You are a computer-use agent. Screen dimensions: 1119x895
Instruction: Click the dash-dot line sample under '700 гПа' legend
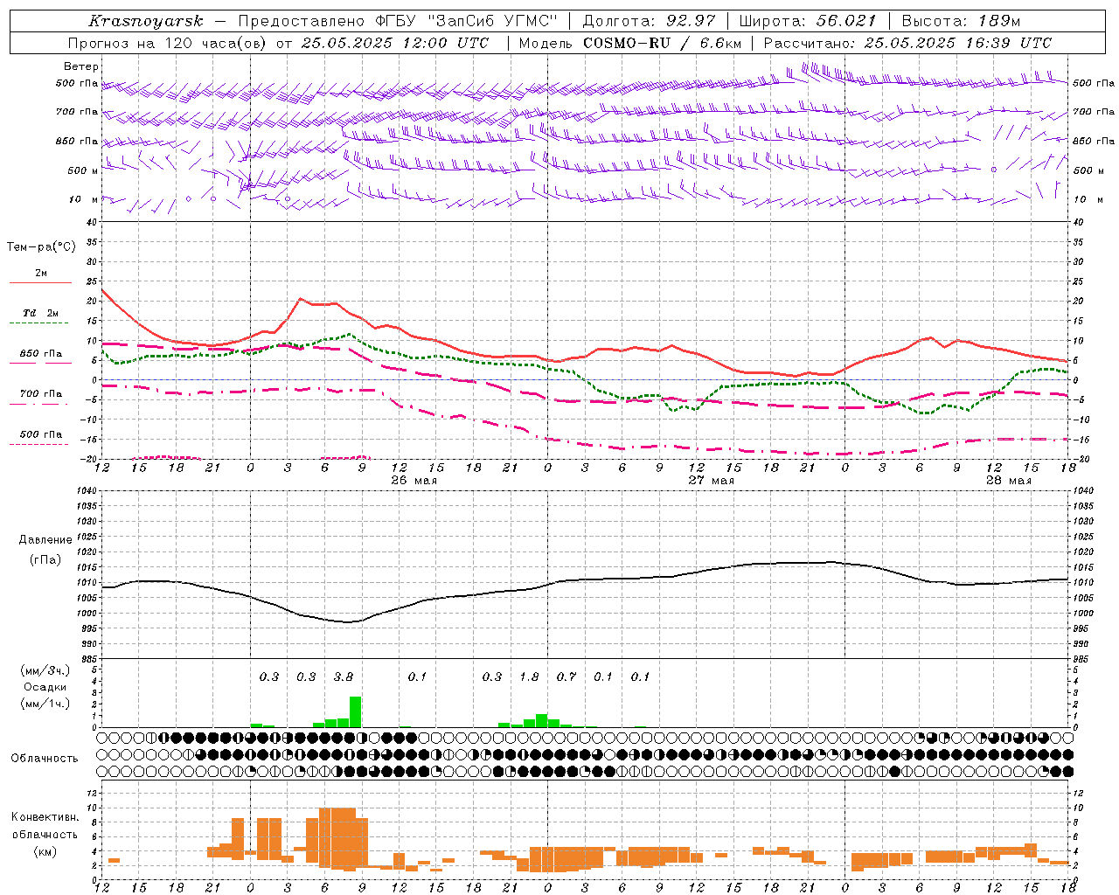click(x=40, y=404)
